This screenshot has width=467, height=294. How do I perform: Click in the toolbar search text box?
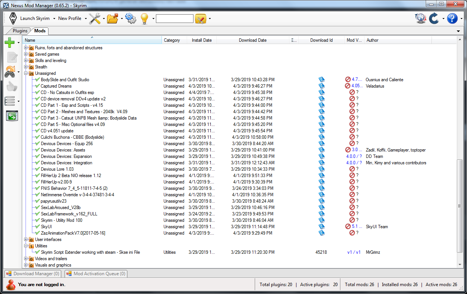[x=175, y=18]
